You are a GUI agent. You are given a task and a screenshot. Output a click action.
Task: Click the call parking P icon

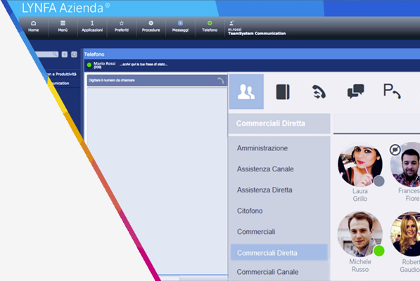[392, 91]
